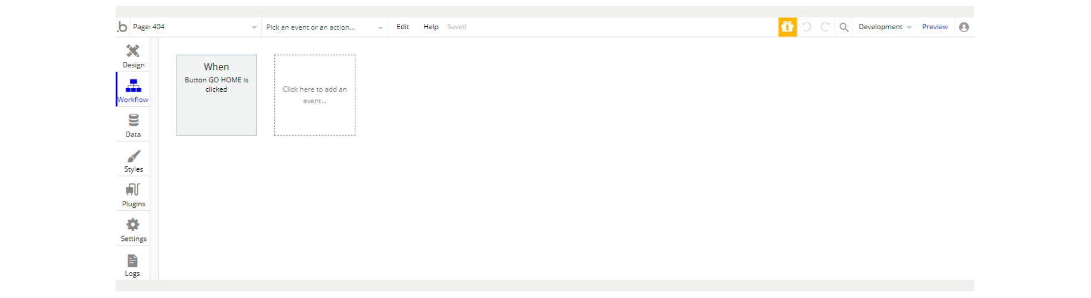Click the Preview link
Image resolution: width=1091 pixels, height=298 pixels.
coord(935,27)
